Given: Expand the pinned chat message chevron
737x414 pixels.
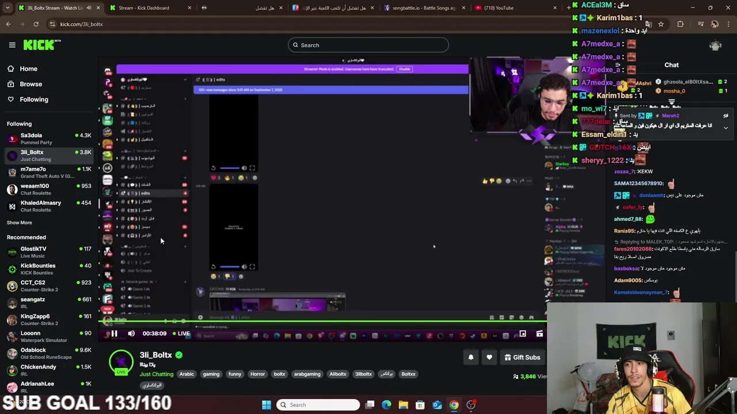Looking at the screenshot, I should (x=725, y=128).
